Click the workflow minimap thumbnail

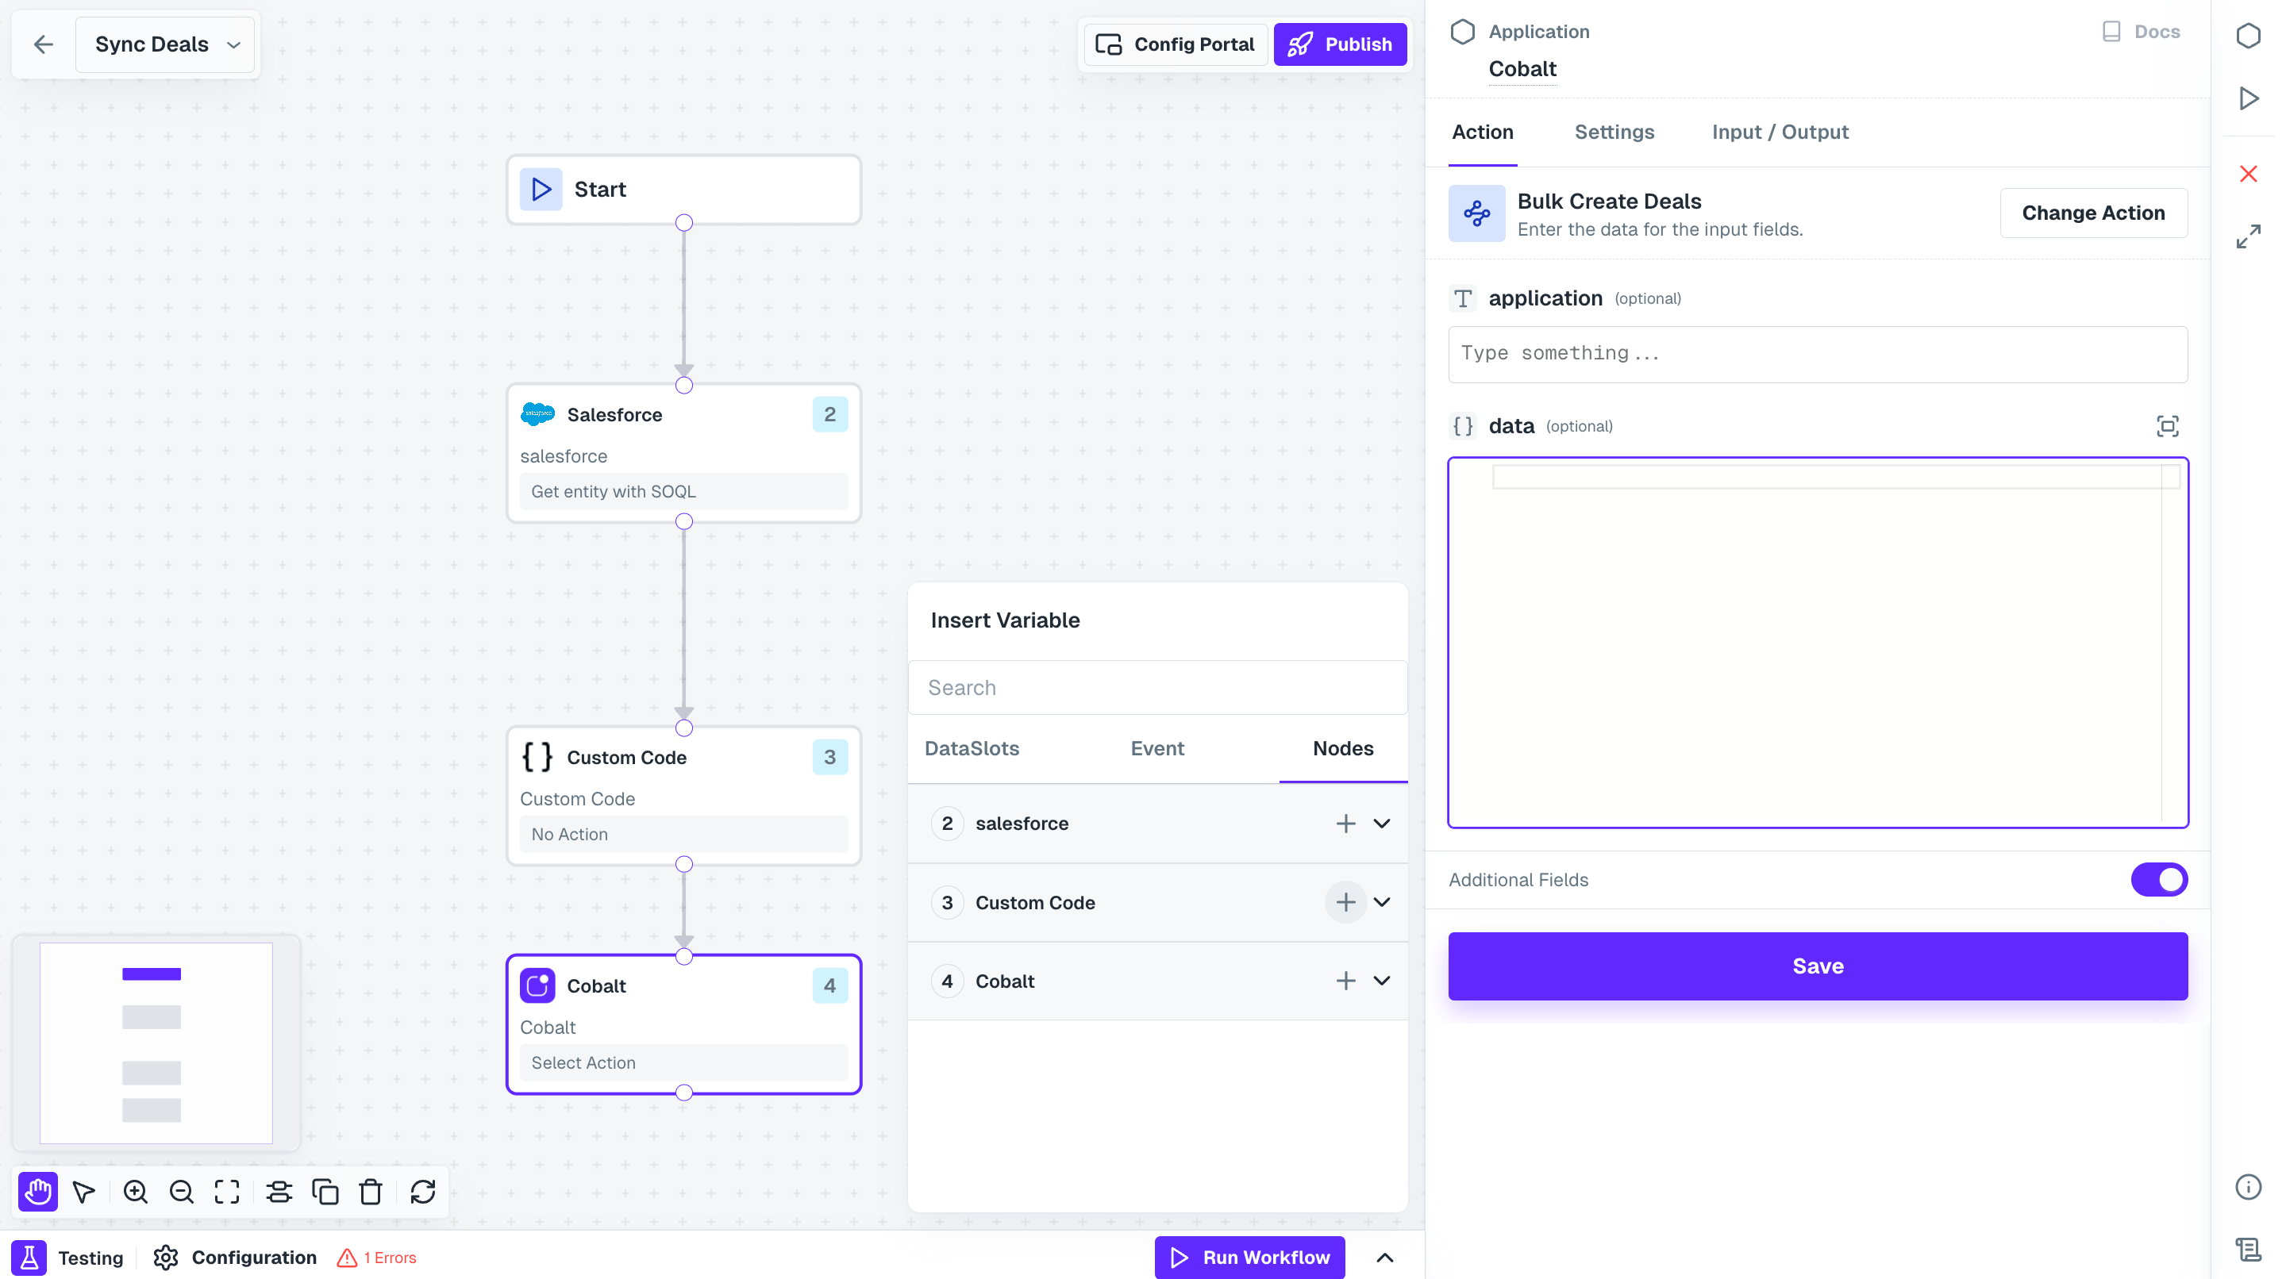(x=156, y=1043)
